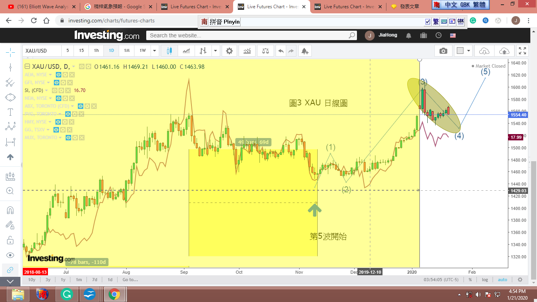Viewport: 537px width, 302px height.
Task: Toggle magnet mode snapping
Action: click(10, 210)
